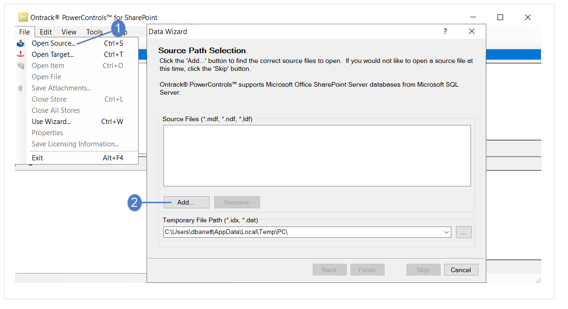This screenshot has width=568, height=309.
Task: Select Close All Stores in the File menu
Action: (77, 110)
